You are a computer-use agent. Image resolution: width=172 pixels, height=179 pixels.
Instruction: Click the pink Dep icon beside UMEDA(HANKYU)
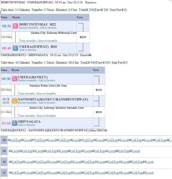(15, 79)
